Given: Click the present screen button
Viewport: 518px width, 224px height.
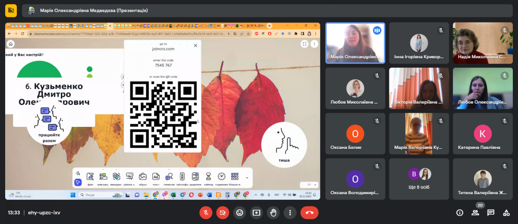Looking at the screenshot, I should tap(256, 212).
